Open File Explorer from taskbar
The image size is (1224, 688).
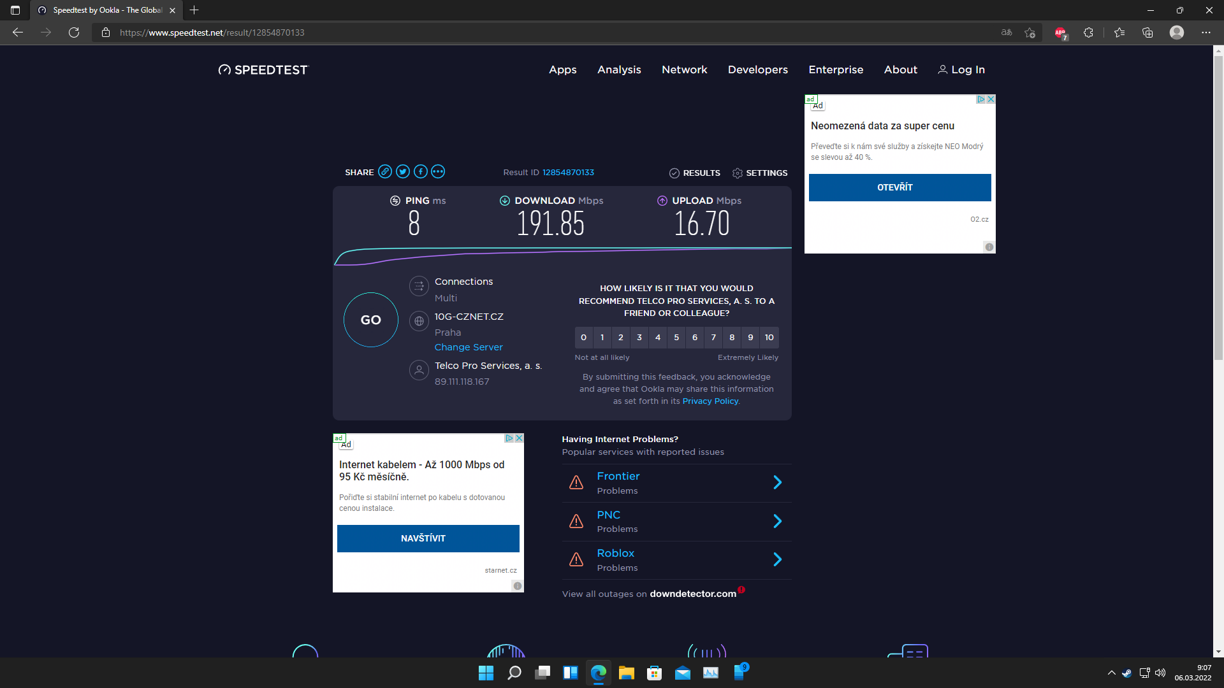[626, 673]
